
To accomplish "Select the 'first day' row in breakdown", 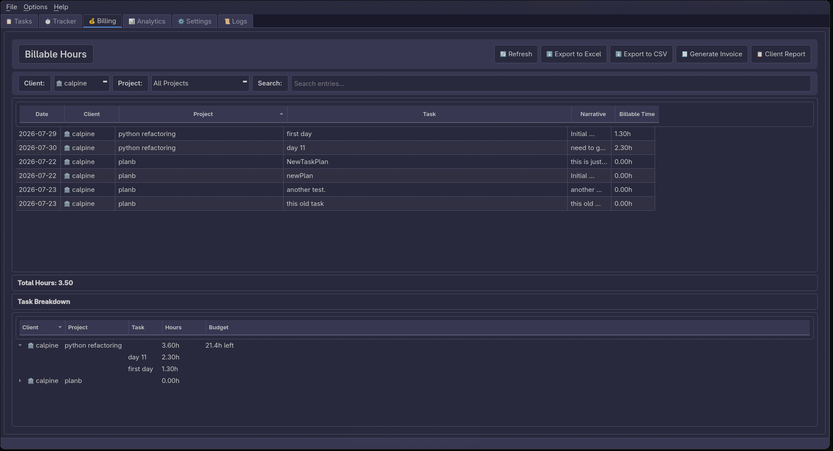I will 141,369.
